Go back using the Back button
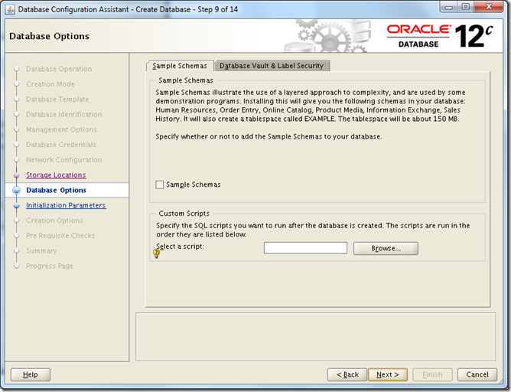 (x=347, y=374)
